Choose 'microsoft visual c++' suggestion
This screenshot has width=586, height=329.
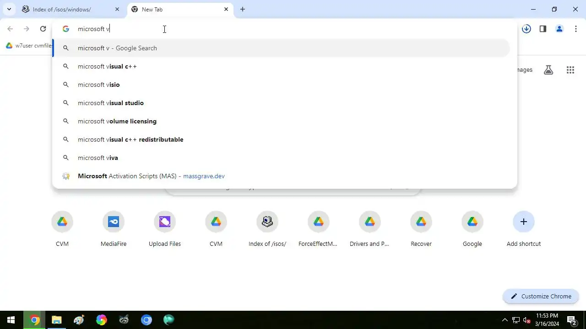(x=281, y=66)
